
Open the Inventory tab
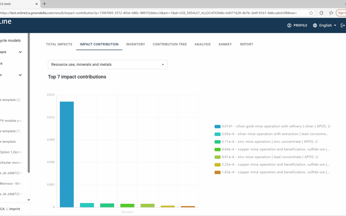[136, 44]
